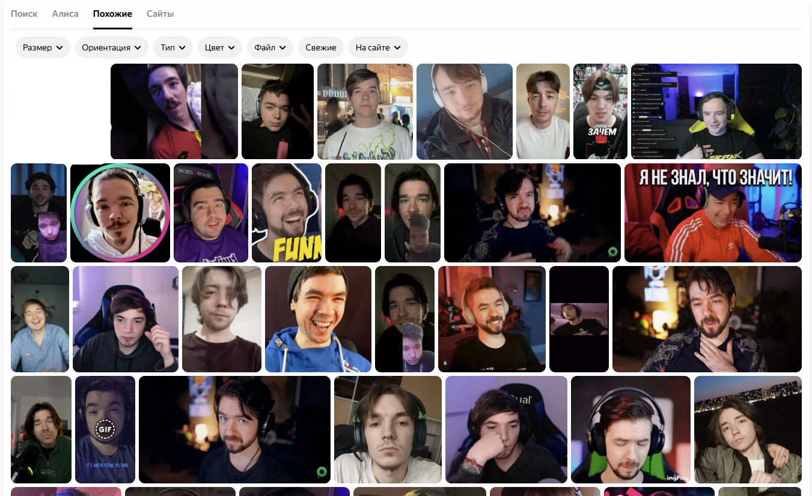
Task: Select the Похожие tab
Action: (x=112, y=13)
